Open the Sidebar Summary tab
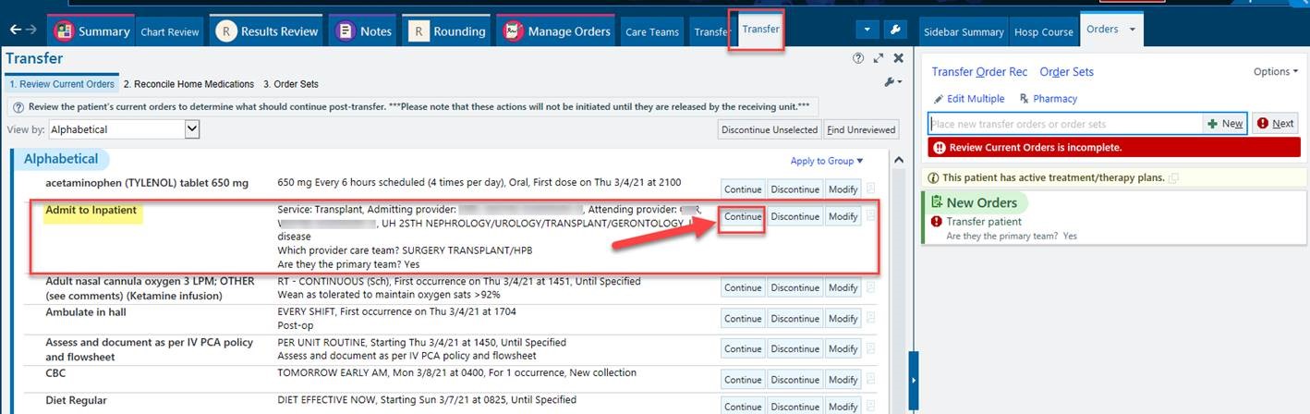1310x414 pixels. coord(964,31)
